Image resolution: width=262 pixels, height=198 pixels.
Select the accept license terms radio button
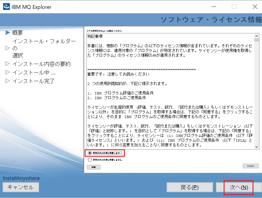[90, 153]
